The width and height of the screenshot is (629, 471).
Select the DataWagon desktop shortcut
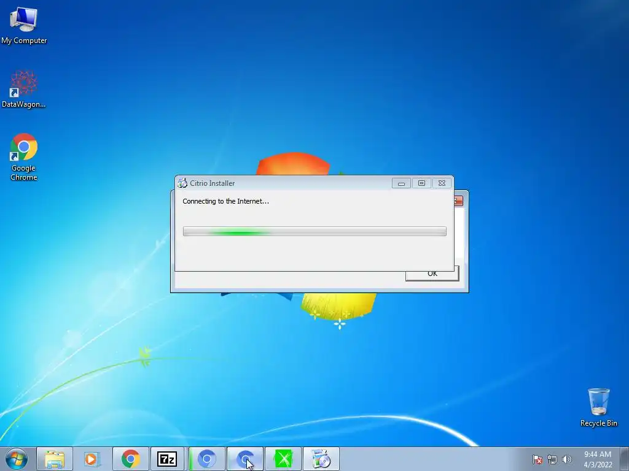point(24,89)
